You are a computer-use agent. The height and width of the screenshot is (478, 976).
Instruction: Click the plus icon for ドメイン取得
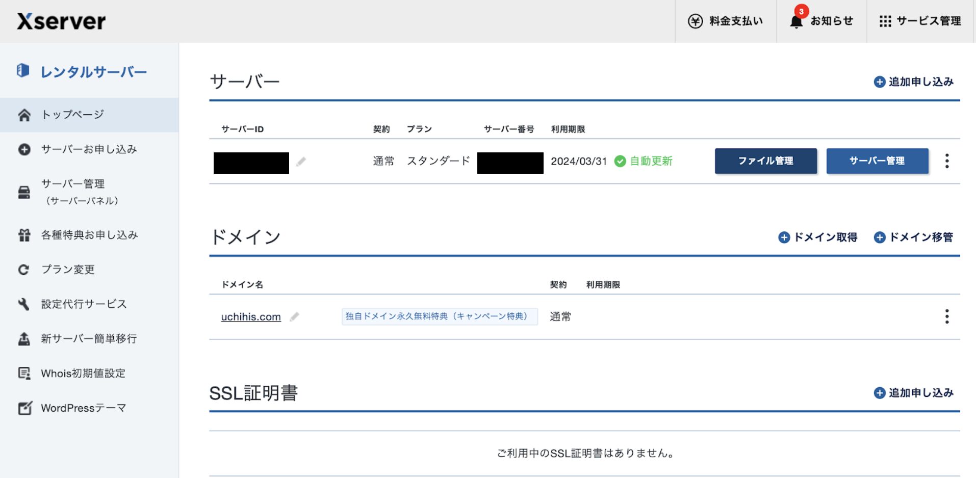click(x=784, y=237)
